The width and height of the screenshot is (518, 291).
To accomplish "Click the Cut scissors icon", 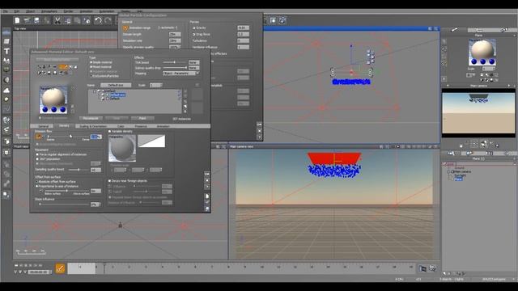I will point(57,20).
